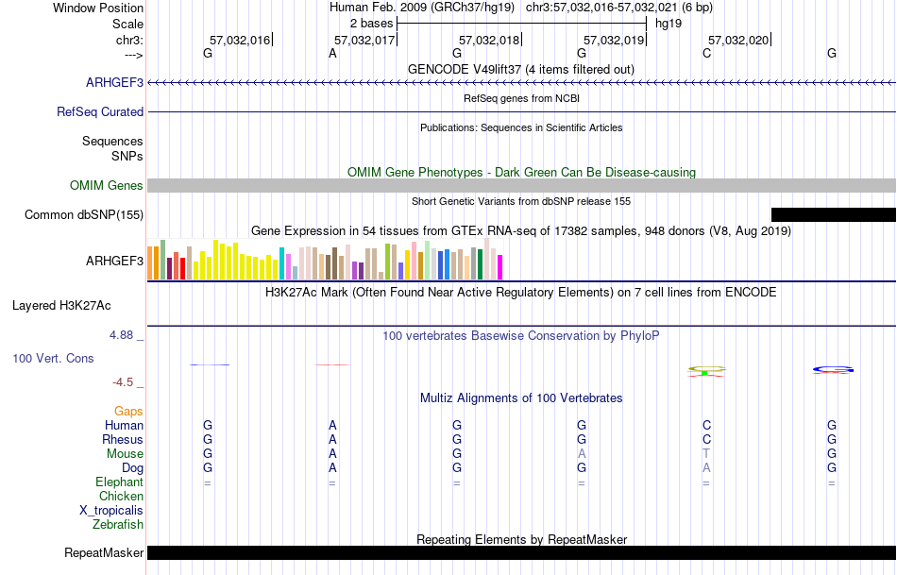
Task: Click the faded A in Dog row
Action: [x=706, y=468]
